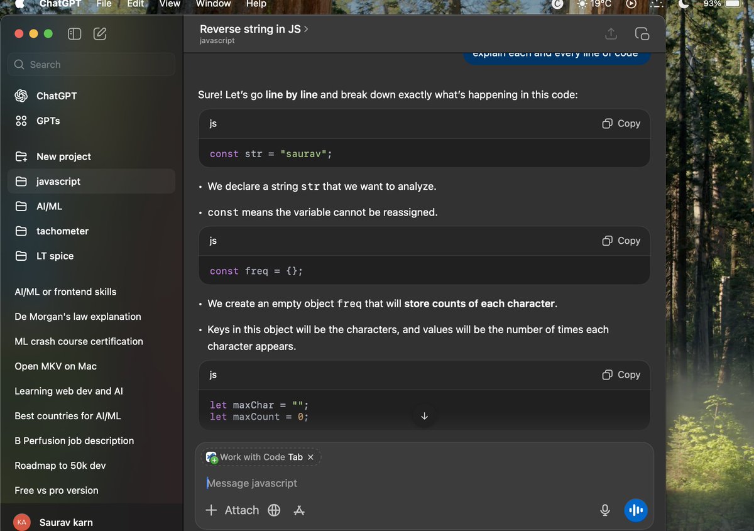Screen dimensions: 754x531
Task: Open chat 'De Morgan's law explanation'
Action: pos(78,317)
